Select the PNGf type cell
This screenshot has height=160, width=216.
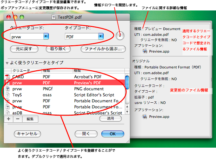pos(48,89)
